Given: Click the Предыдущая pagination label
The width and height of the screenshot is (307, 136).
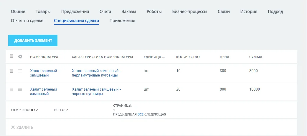Looking at the screenshot, I should pyautogui.click(x=125, y=114).
